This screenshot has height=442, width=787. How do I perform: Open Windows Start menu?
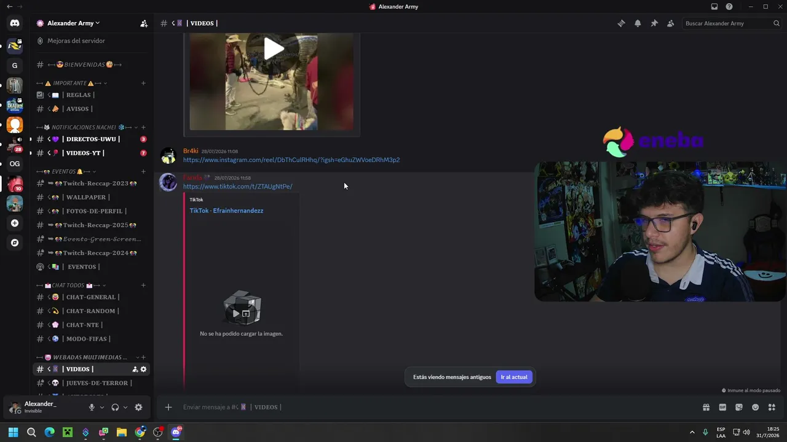coord(14,432)
